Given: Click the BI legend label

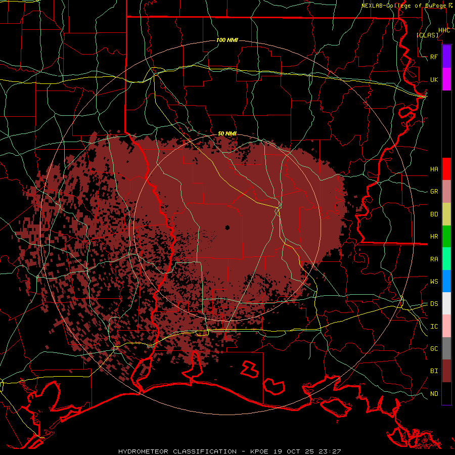Looking at the screenshot, I should (x=434, y=371).
